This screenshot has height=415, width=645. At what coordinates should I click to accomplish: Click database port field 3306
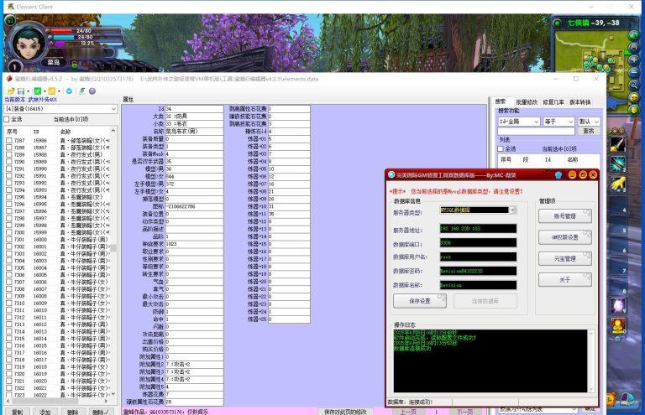478,243
